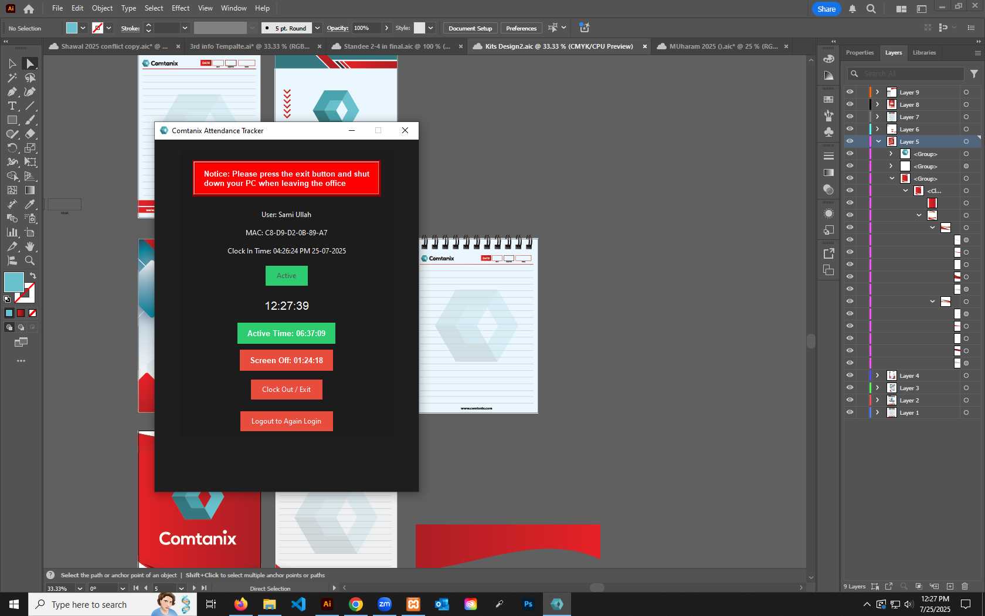Screen dimensions: 985x616
Task: Select the Lasso tool
Action: click(30, 77)
